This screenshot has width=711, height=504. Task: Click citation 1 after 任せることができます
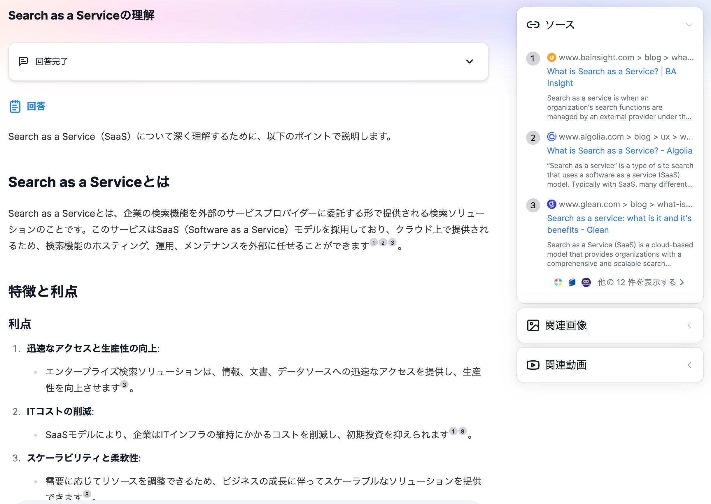click(x=373, y=242)
